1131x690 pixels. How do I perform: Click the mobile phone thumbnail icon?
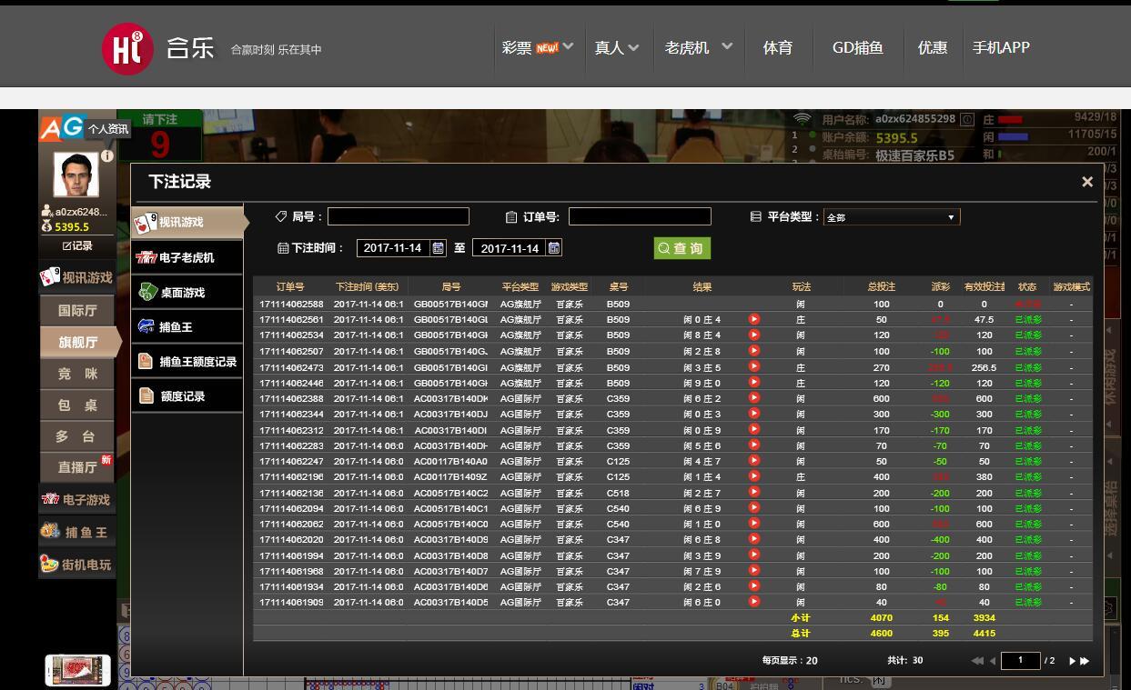click(x=77, y=670)
